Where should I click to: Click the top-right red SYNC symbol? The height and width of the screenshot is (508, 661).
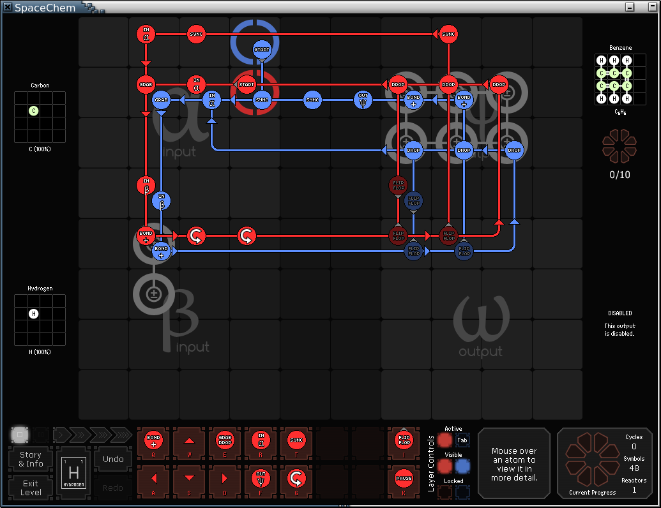(448, 34)
